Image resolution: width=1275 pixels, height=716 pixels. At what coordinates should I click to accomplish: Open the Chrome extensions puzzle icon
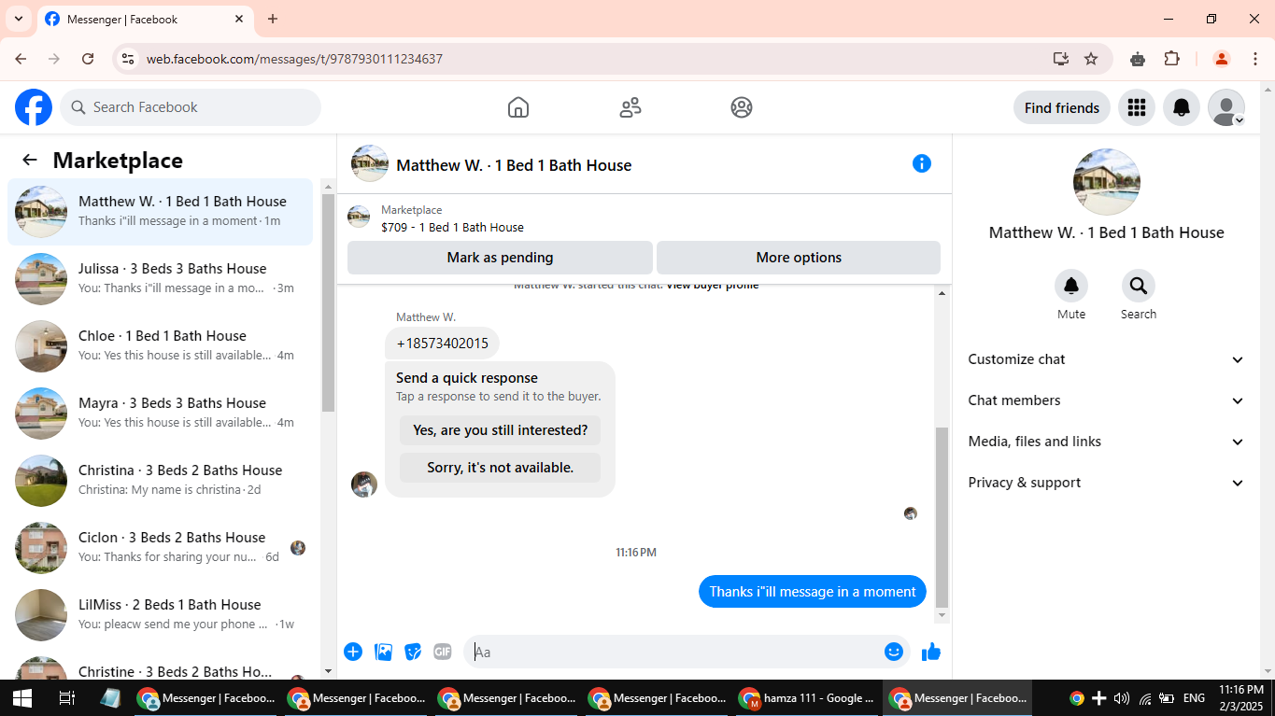point(1172,59)
